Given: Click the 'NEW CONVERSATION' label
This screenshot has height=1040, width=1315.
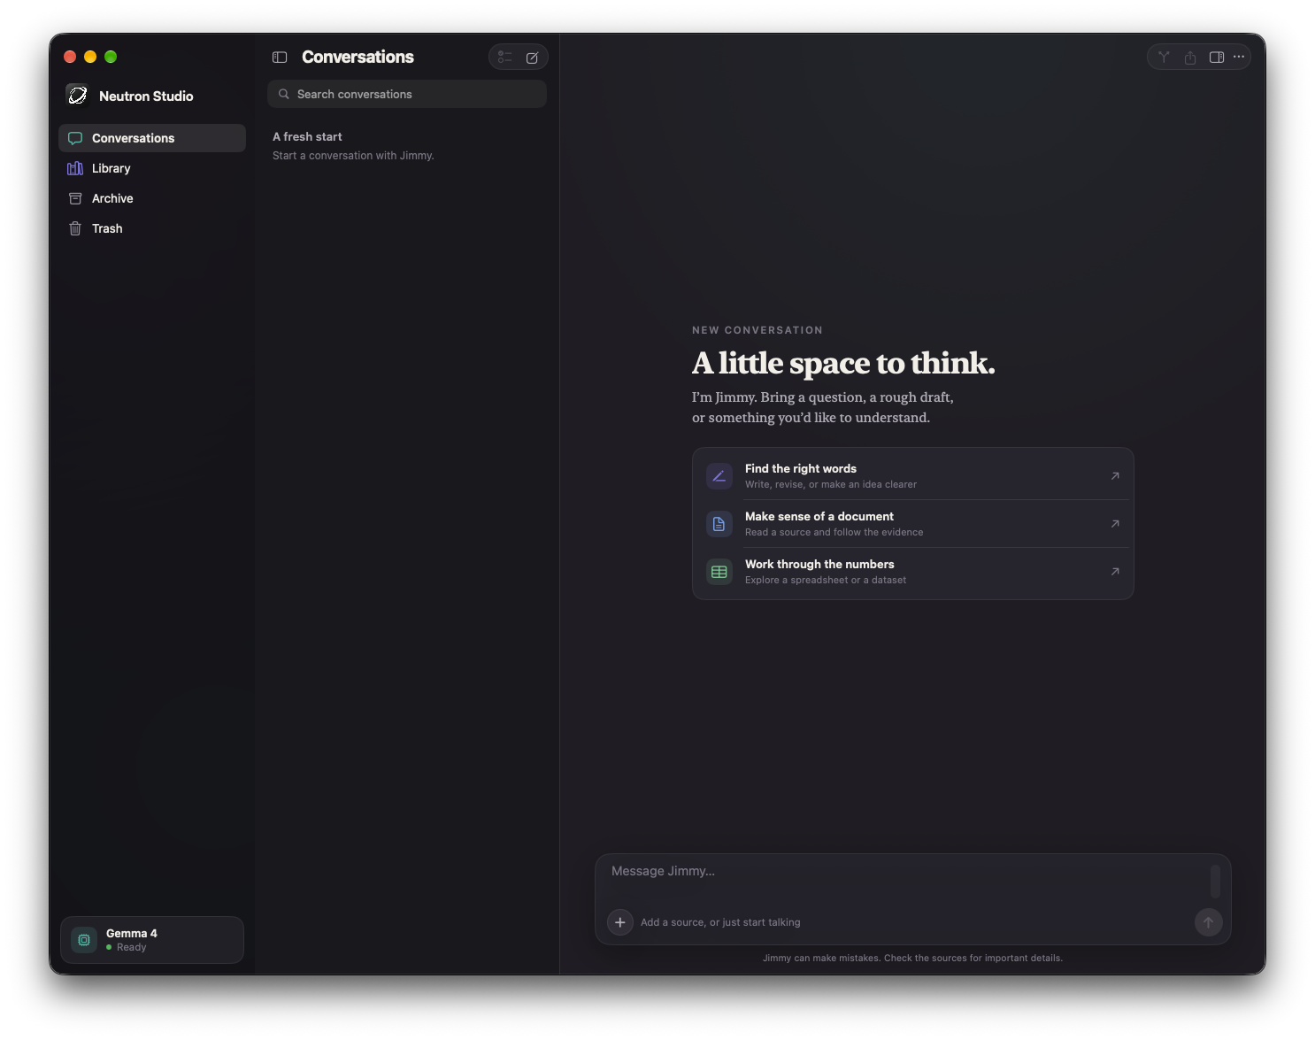Looking at the screenshot, I should pos(757,330).
